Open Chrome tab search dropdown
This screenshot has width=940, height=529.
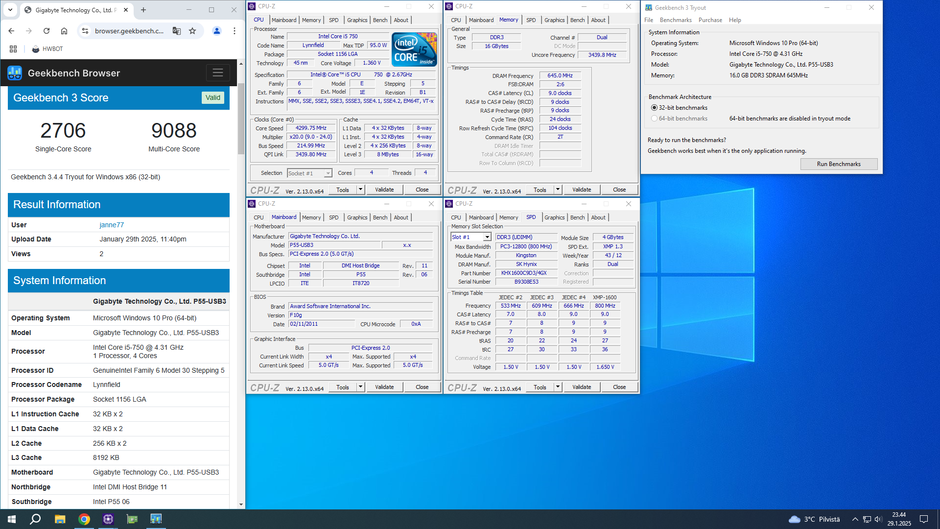(10, 10)
